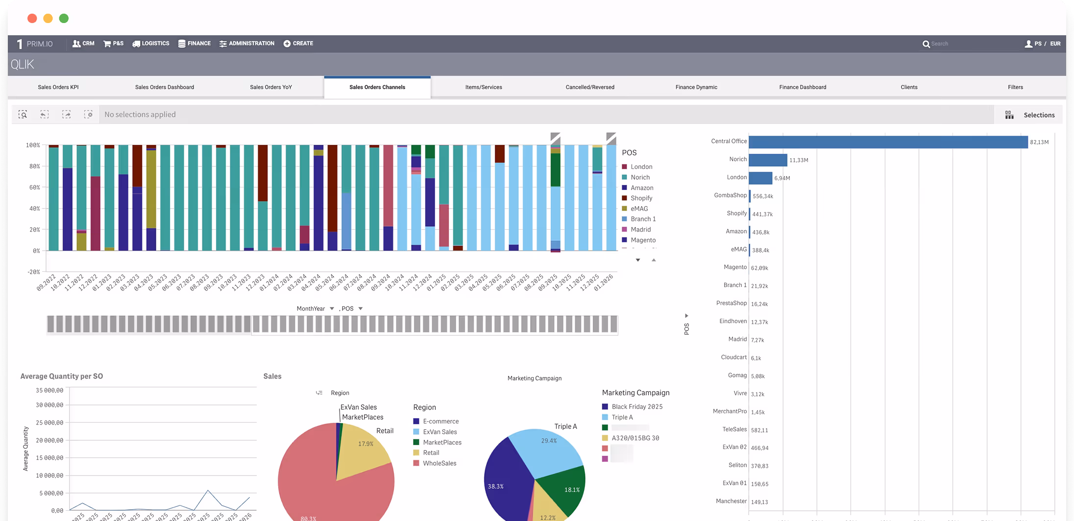Open the CRM menu
Screen dimensions: 1074x521
pos(83,44)
